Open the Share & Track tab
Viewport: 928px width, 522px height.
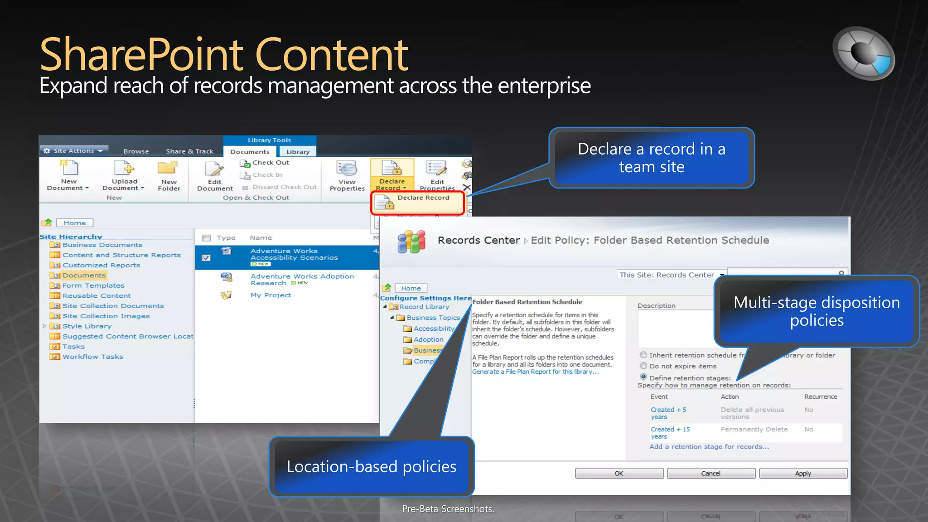189,151
